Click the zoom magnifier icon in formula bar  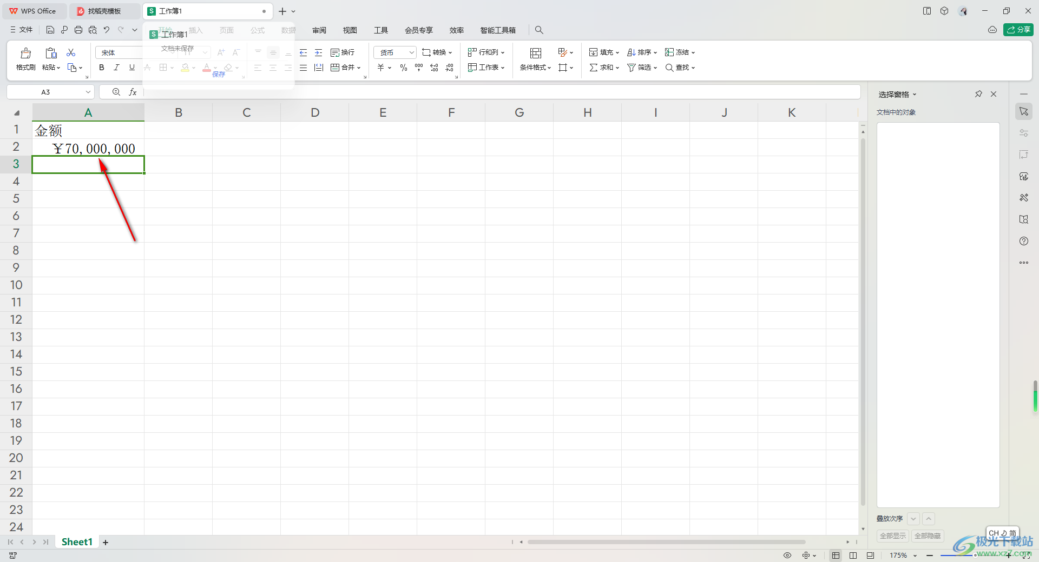coord(116,92)
